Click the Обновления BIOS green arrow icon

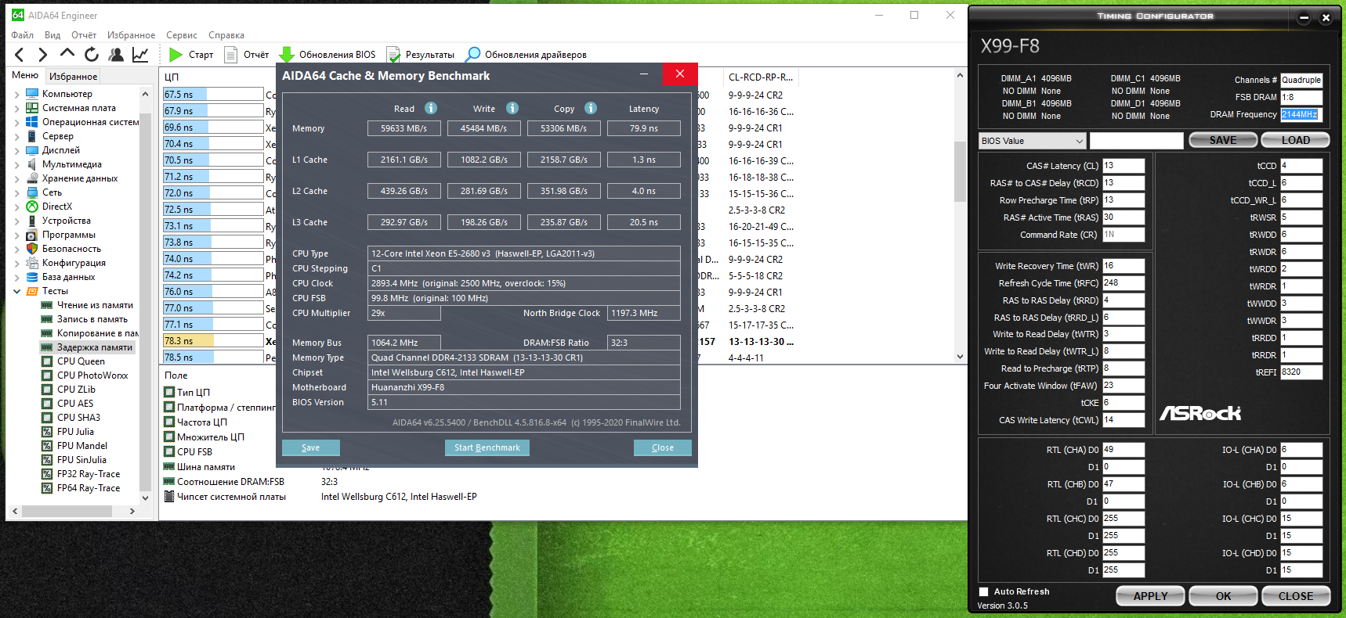tap(287, 54)
